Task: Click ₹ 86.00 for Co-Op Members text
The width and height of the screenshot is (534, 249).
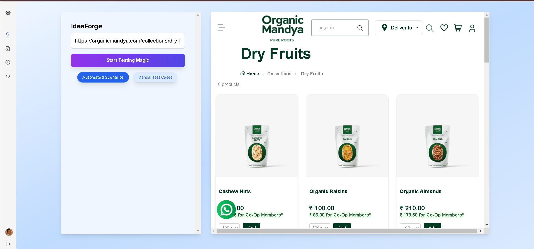Action: 340,215
